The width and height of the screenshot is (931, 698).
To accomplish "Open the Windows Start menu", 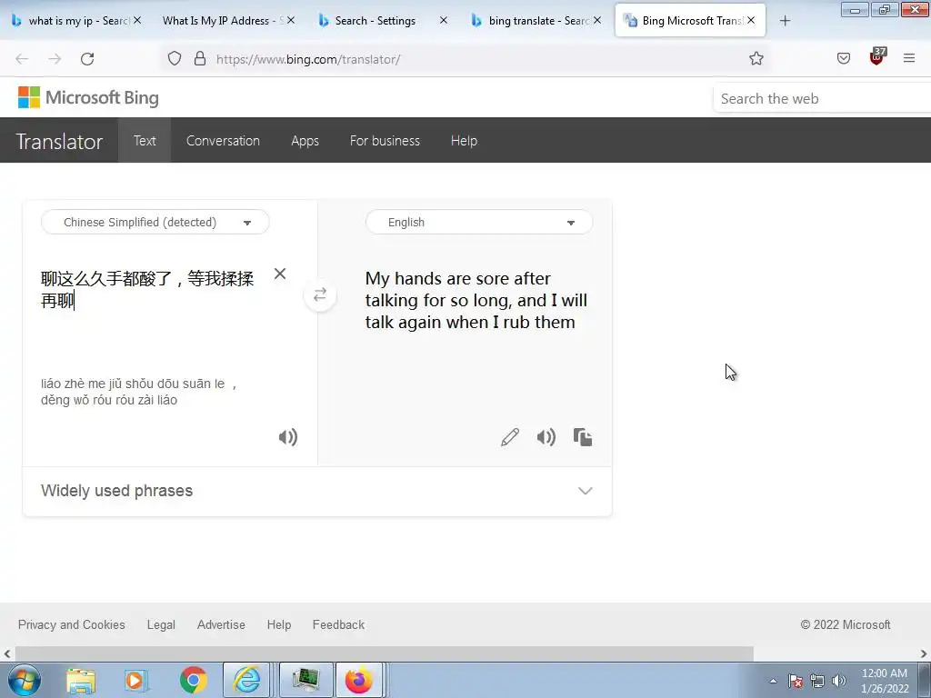I will tap(25, 680).
